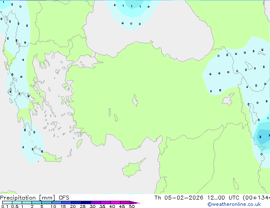This screenshot has height=208, width=270.
Task: Click the weekday 'Th' in the footer
Action: click(x=158, y=198)
